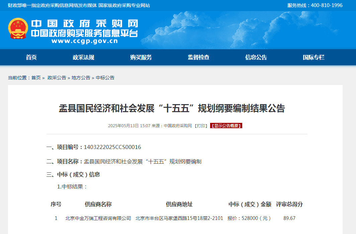The height and width of the screenshot is (234, 356).
Task: Click the 中标公告 breadcrumb link
Action: pos(105,78)
